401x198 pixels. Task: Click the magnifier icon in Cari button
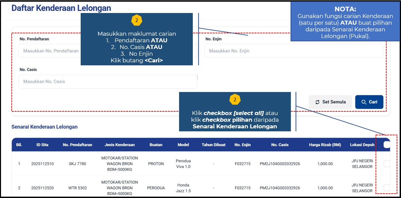(x=364, y=102)
